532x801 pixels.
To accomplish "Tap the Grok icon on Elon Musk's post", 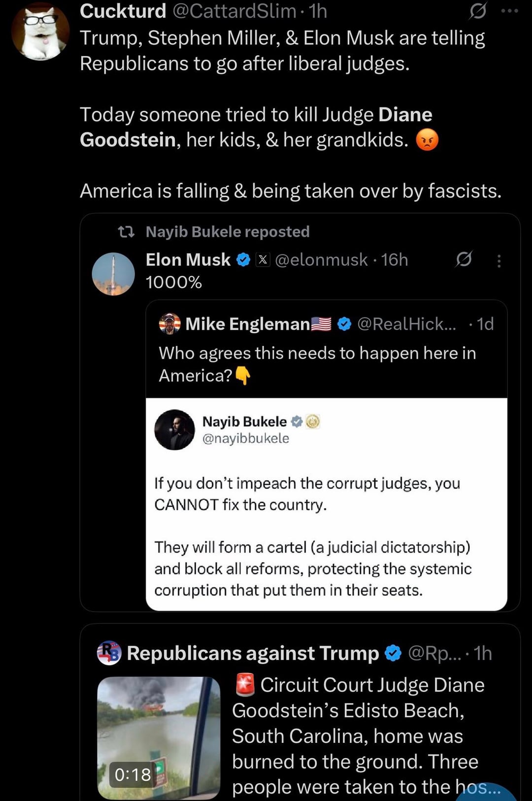I will (x=464, y=259).
